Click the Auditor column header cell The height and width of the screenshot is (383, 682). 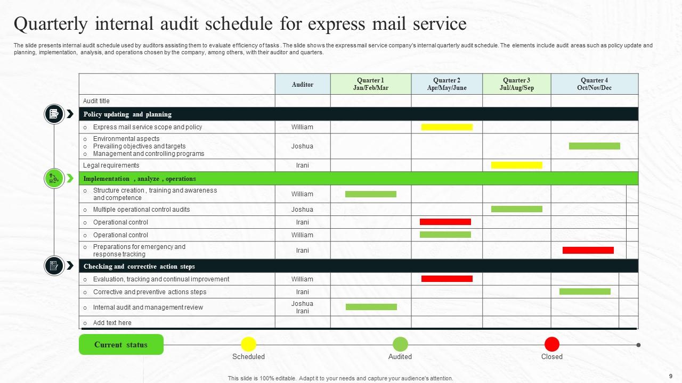(302, 84)
